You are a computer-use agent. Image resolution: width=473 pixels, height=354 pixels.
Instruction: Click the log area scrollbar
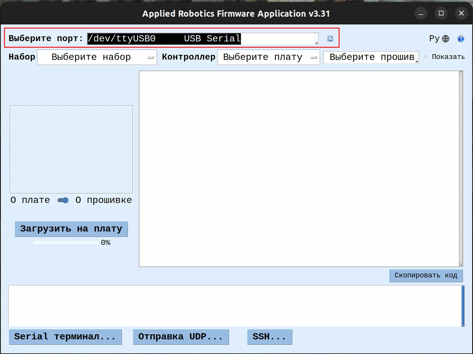463,306
